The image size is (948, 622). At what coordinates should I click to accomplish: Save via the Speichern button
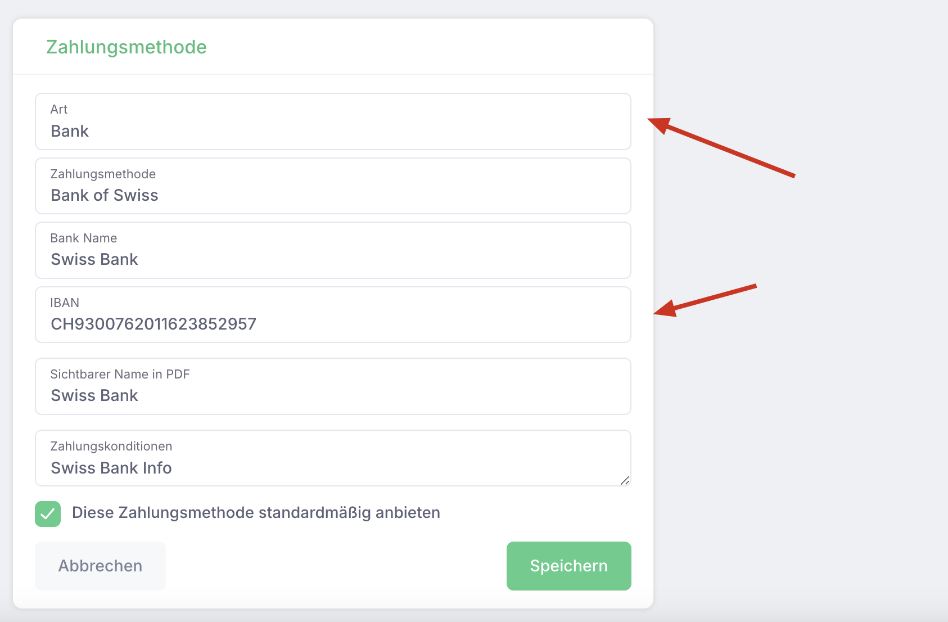pyautogui.click(x=569, y=566)
